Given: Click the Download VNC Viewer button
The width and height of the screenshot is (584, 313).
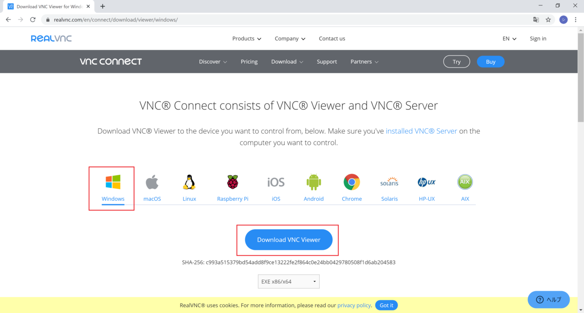Looking at the screenshot, I should [289, 240].
